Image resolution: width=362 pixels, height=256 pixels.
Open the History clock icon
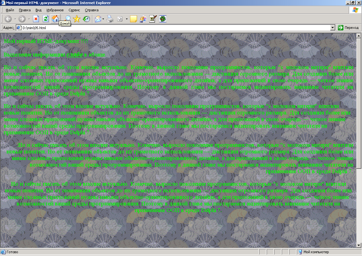86,19
